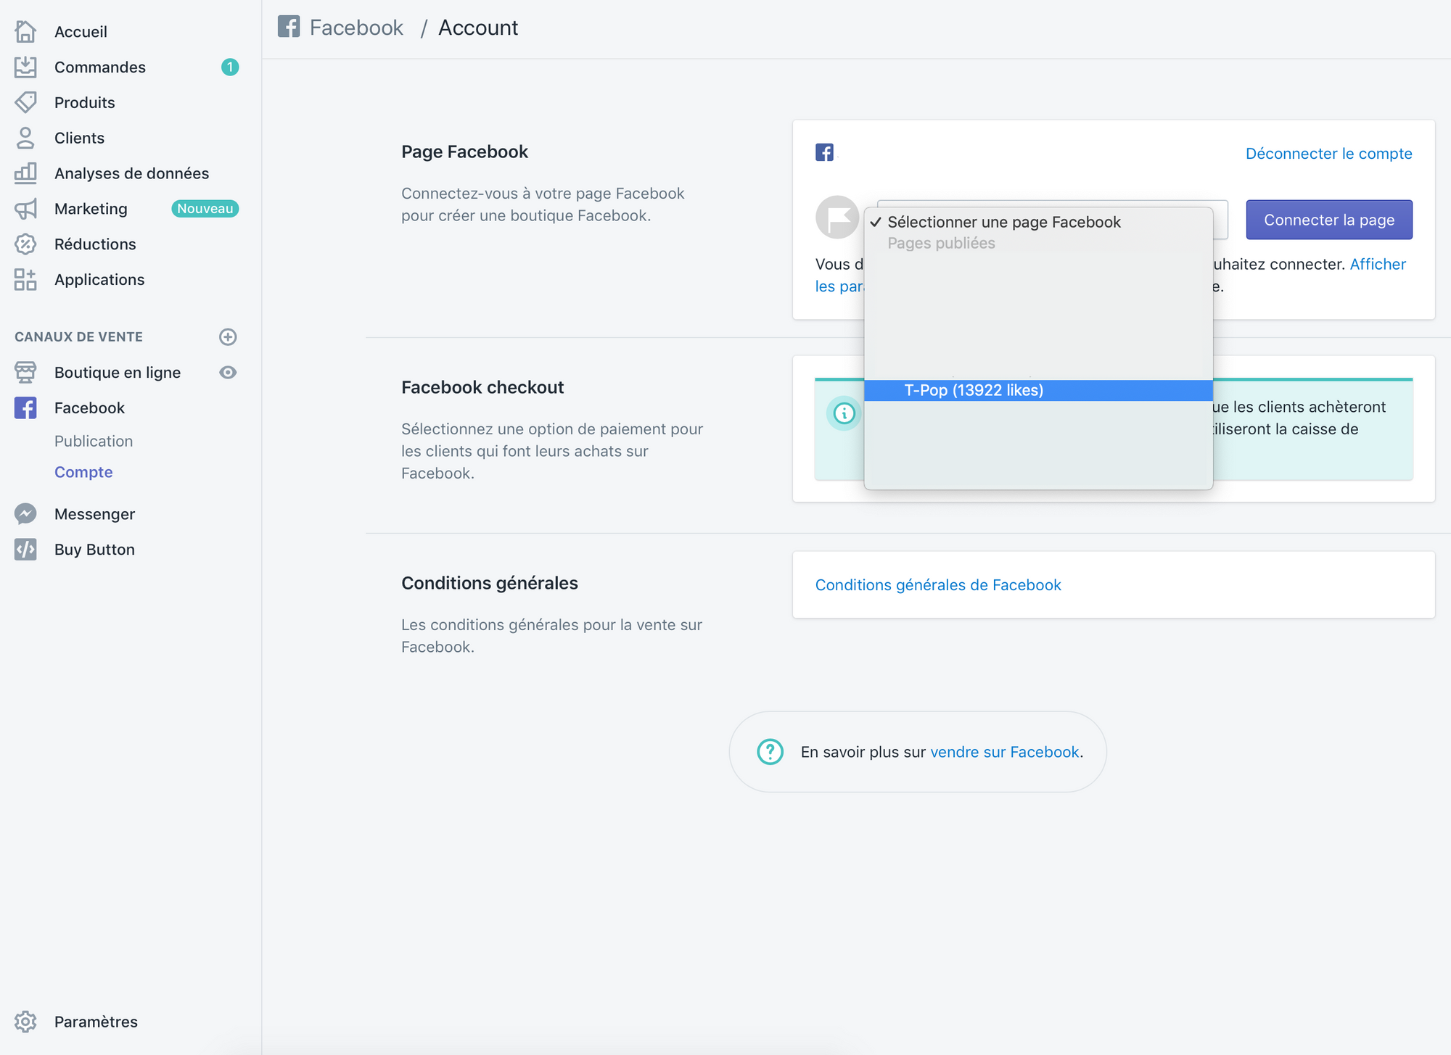
Task: Click the Buy Button code icon
Action: point(25,550)
